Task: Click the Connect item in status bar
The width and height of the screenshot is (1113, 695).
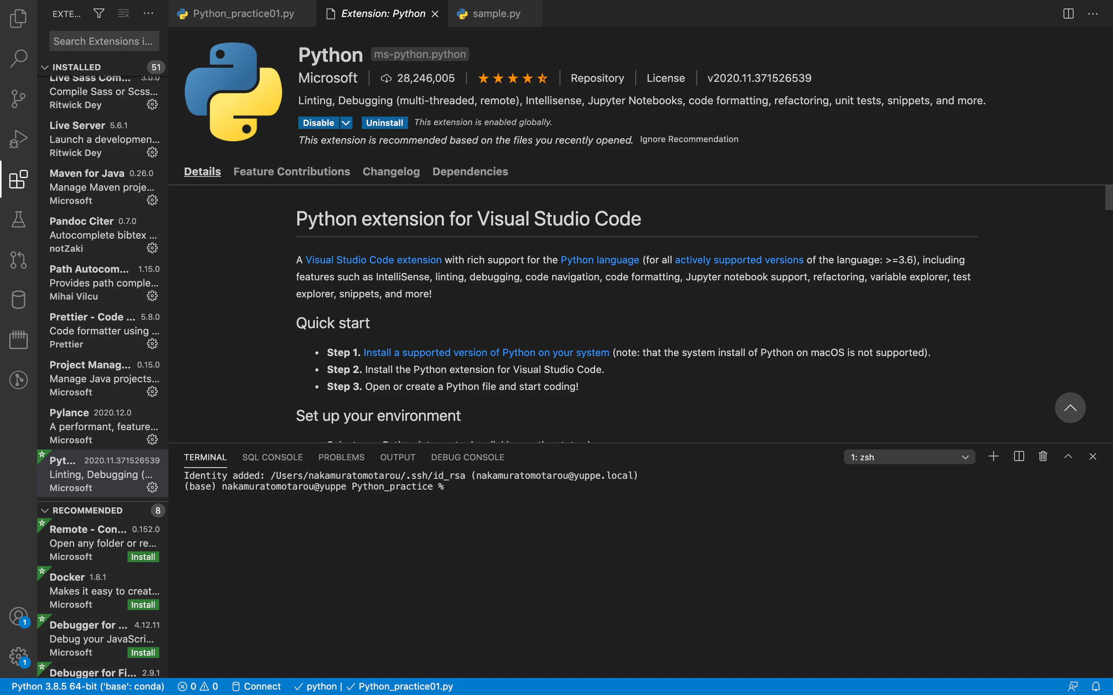Action: coord(256,686)
